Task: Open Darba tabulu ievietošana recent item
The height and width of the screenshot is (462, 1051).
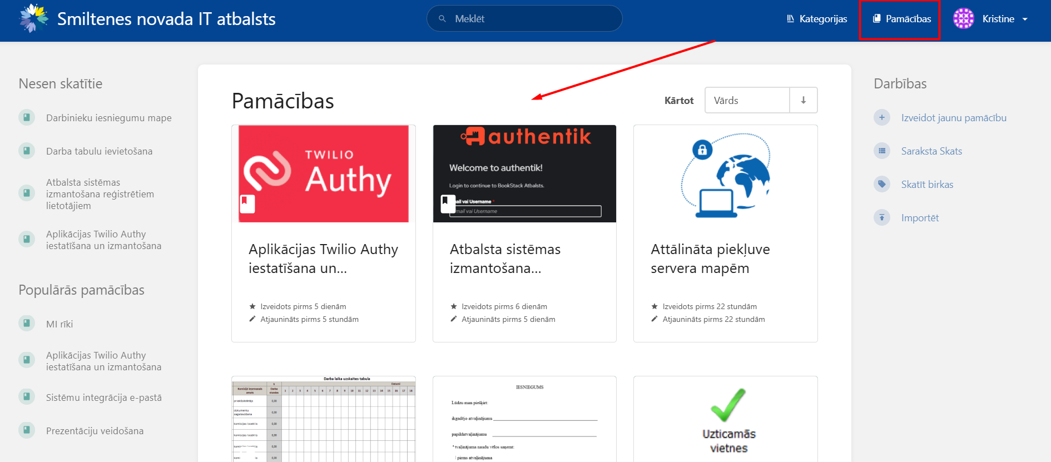Action: tap(99, 151)
